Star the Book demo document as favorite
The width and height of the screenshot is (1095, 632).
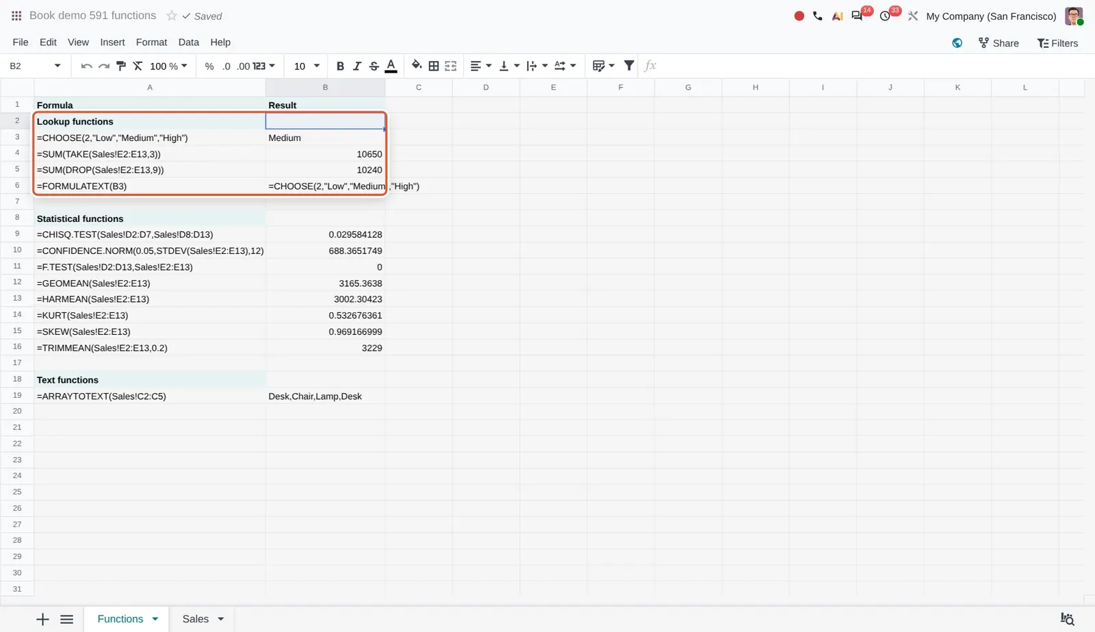172,16
